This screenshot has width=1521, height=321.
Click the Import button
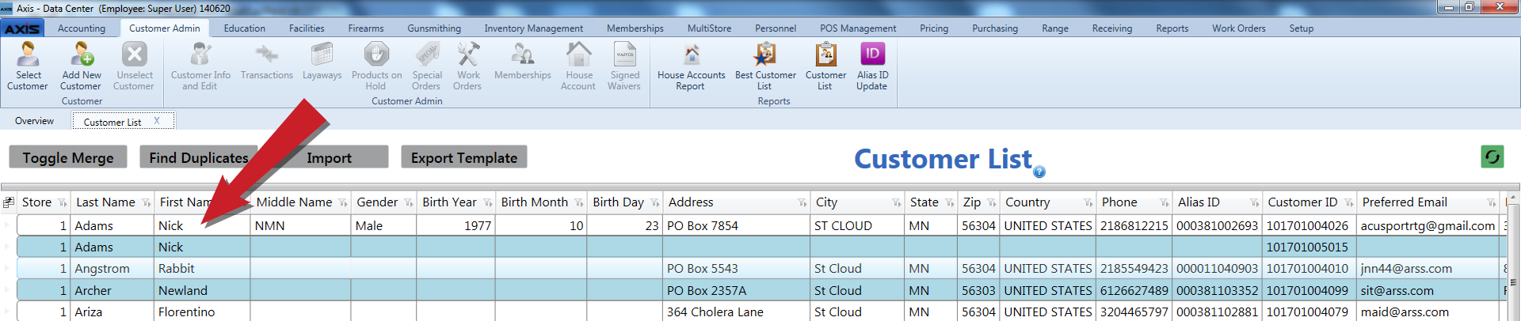tap(329, 157)
